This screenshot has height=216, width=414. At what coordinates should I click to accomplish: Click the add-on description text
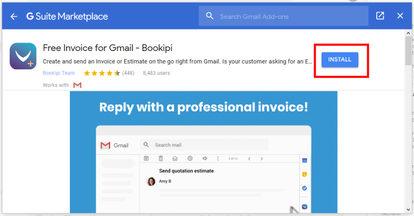[178, 62]
